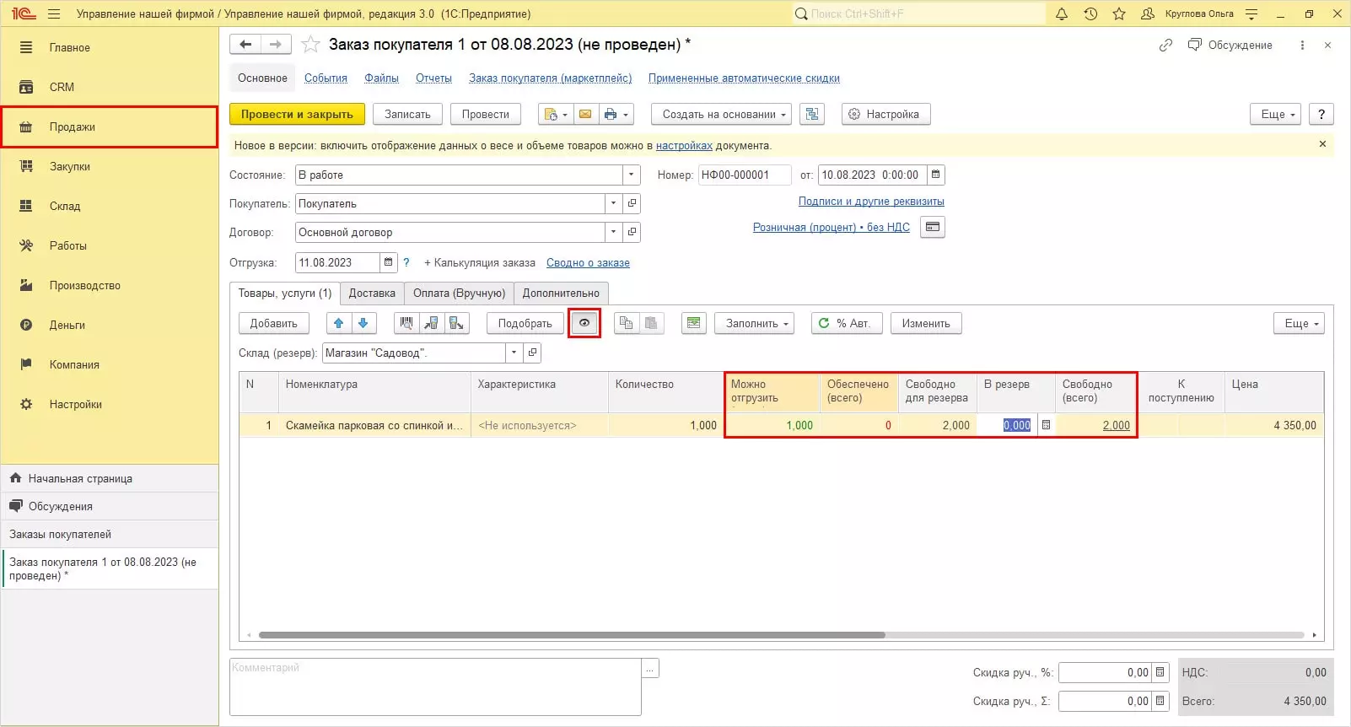This screenshot has width=1351, height=727.
Task: Open the Покупатель dropdown list
Action: (613, 203)
